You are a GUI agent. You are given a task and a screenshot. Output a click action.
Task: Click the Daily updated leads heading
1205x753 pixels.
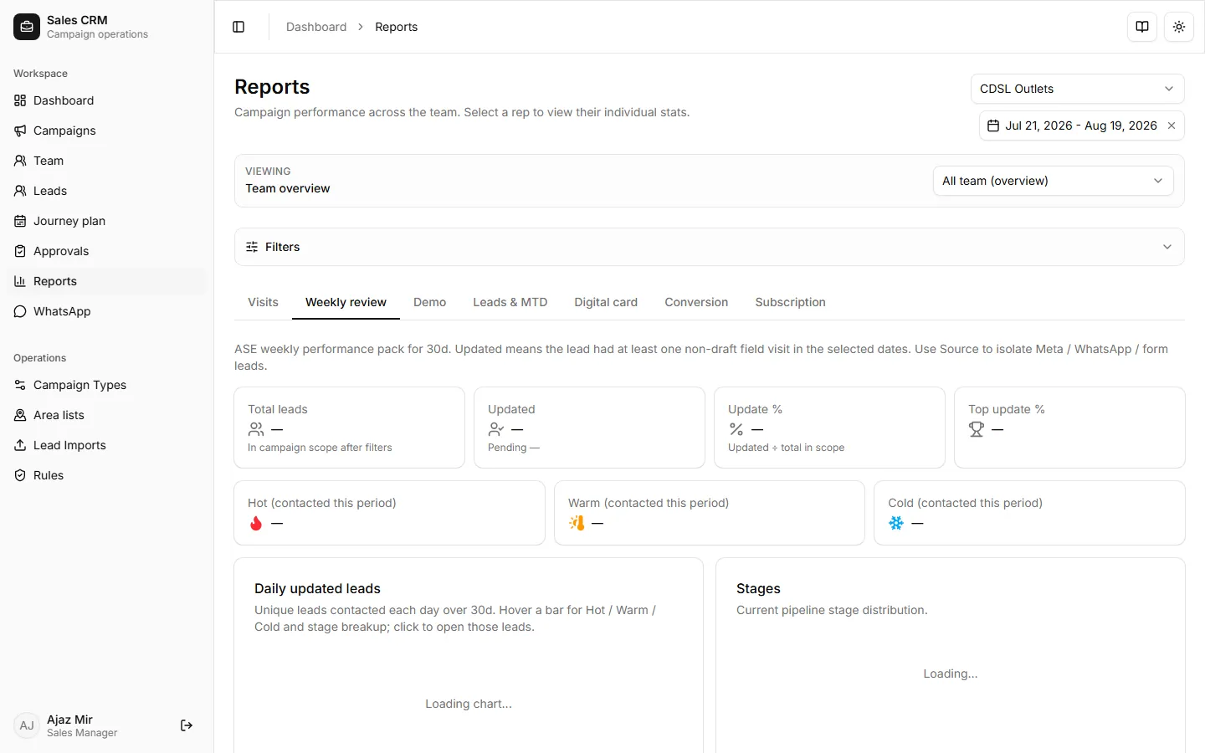tap(317, 588)
